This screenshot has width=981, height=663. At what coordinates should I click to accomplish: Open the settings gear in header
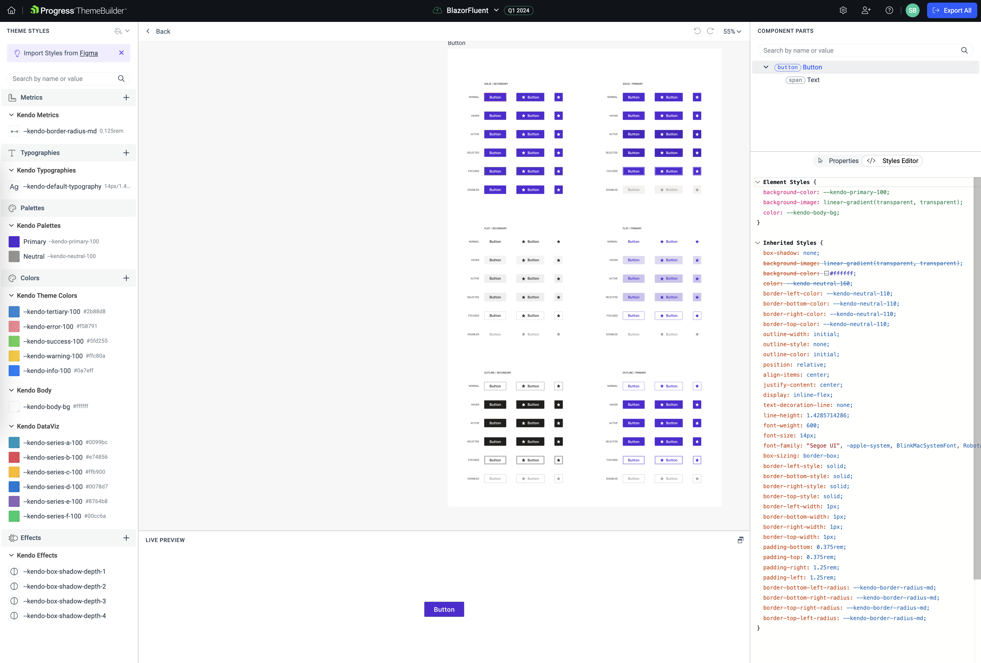(x=843, y=11)
